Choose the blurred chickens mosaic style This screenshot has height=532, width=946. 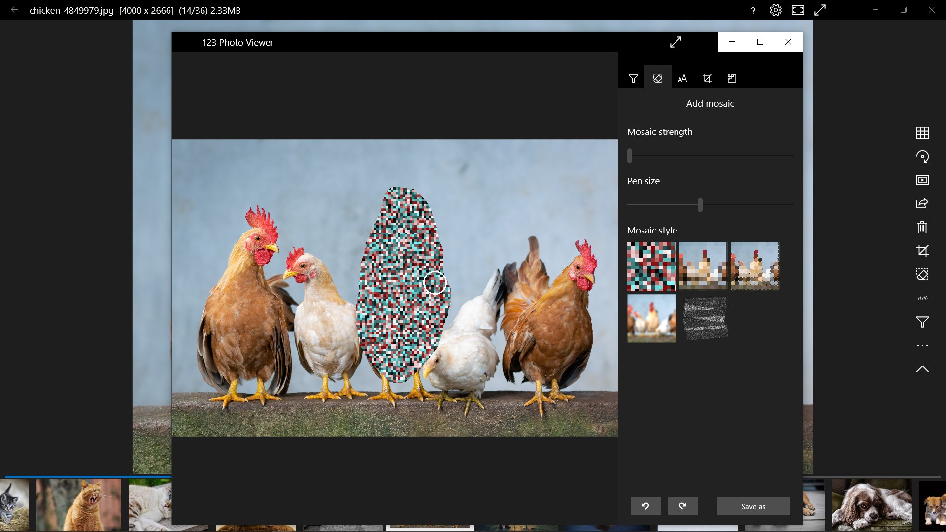coord(651,318)
